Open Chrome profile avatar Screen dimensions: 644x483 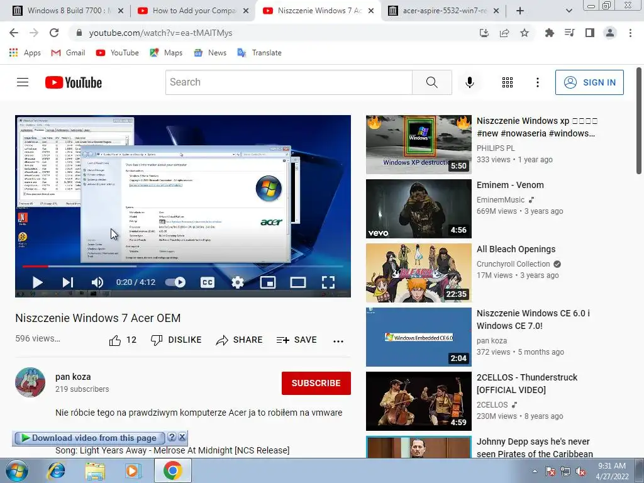[610, 33]
